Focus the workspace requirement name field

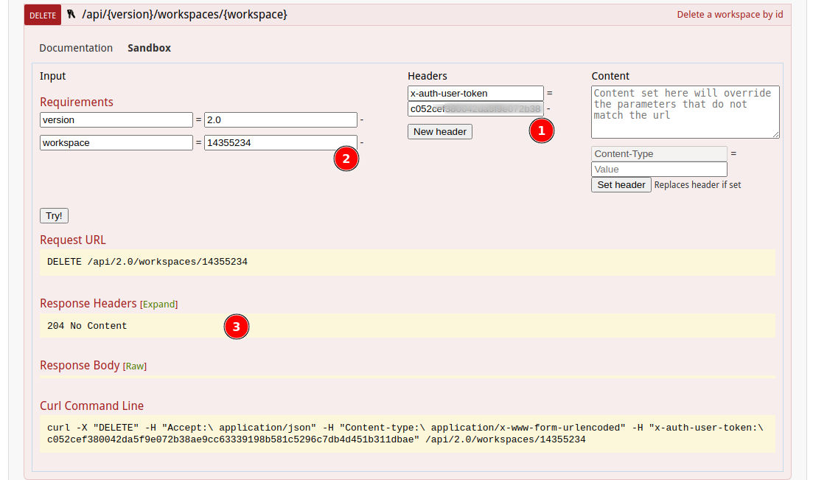coord(116,143)
